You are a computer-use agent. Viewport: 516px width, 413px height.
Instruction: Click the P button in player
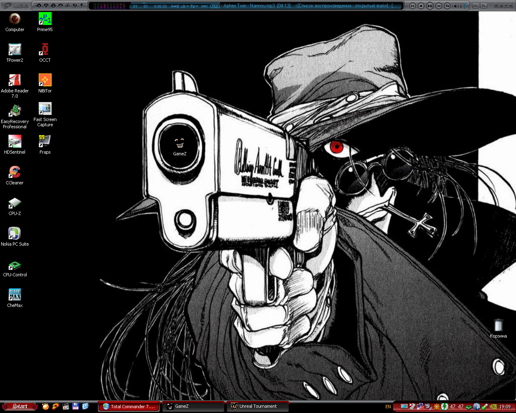coord(21,6)
